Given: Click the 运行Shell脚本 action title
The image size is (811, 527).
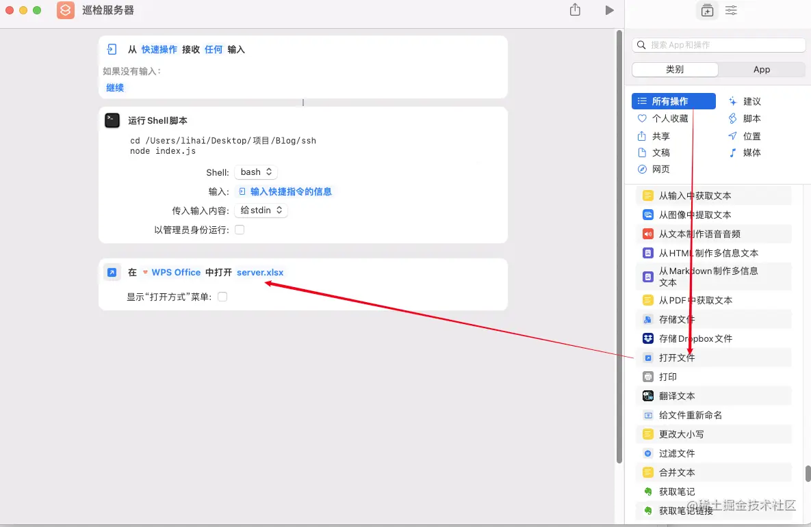Looking at the screenshot, I should tap(158, 120).
